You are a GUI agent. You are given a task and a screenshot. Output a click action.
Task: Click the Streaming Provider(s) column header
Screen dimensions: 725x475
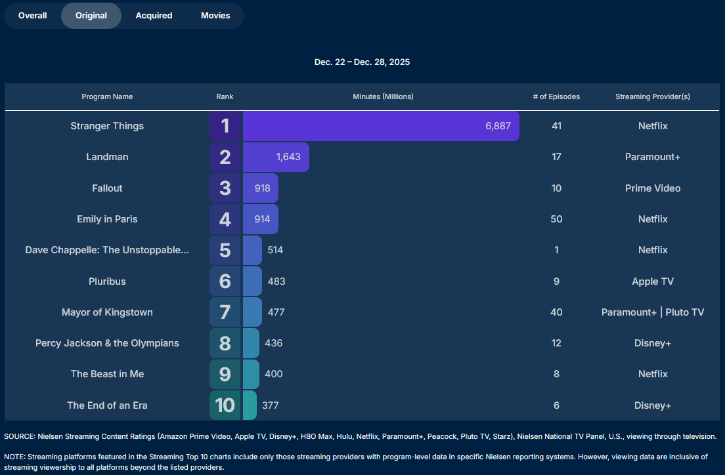(x=652, y=96)
